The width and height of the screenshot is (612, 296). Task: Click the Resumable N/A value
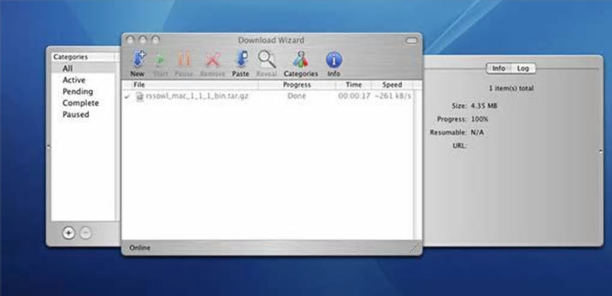coord(477,132)
